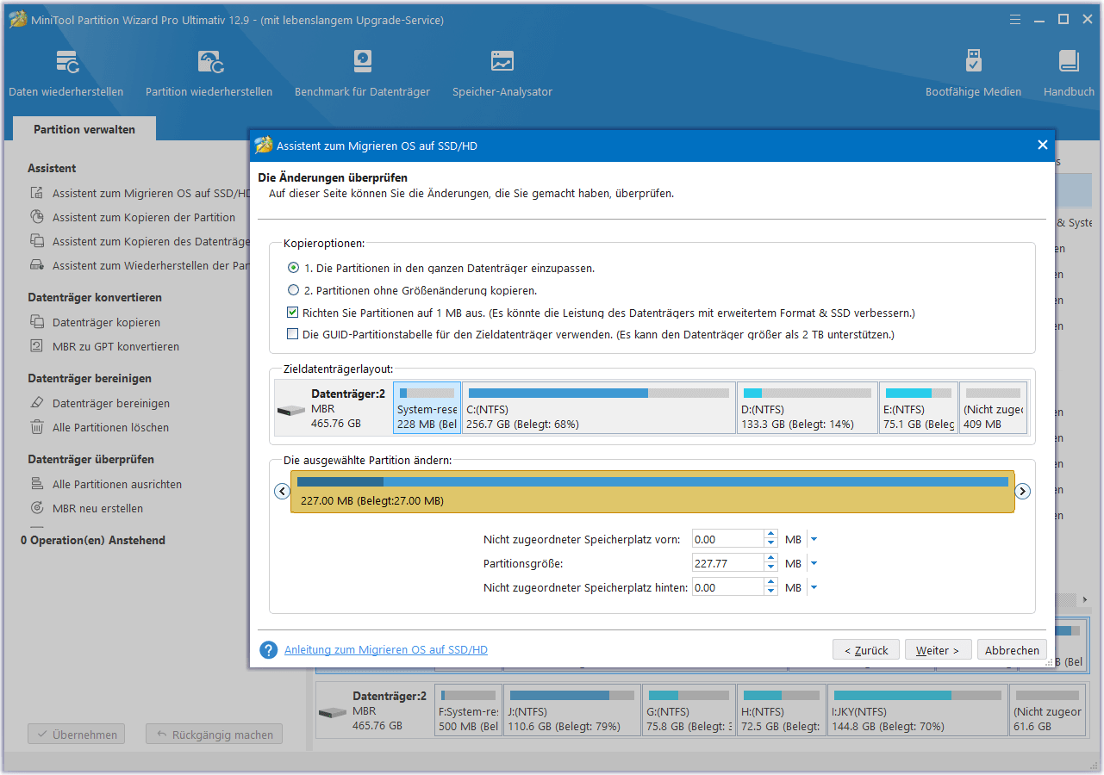Open Assistent zum Migrieren OS in sidebar
The image size is (1104, 775).
tap(151, 194)
